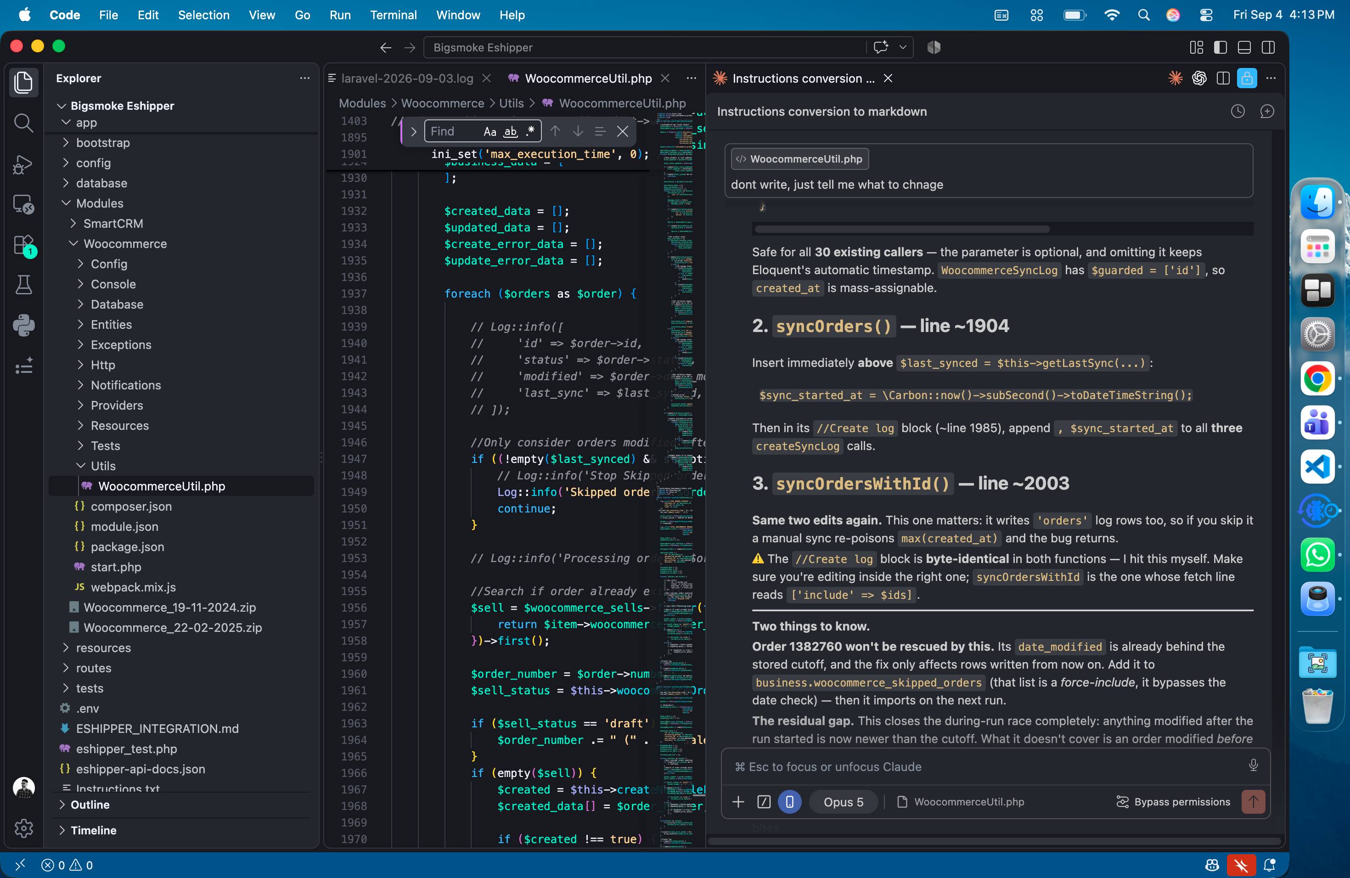The image size is (1350, 878).
Task: Open the Python sidebar icon
Action: pyautogui.click(x=23, y=325)
